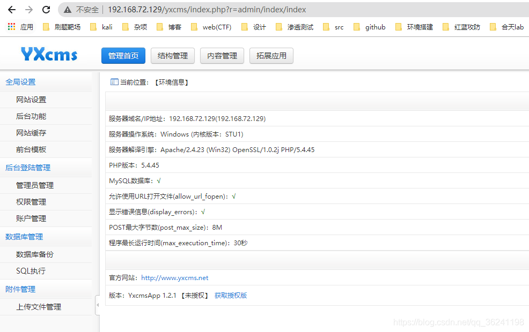This screenshot has width=529, height=332.
Task: Switch to the 内容管理 tab
Action: 222,56
